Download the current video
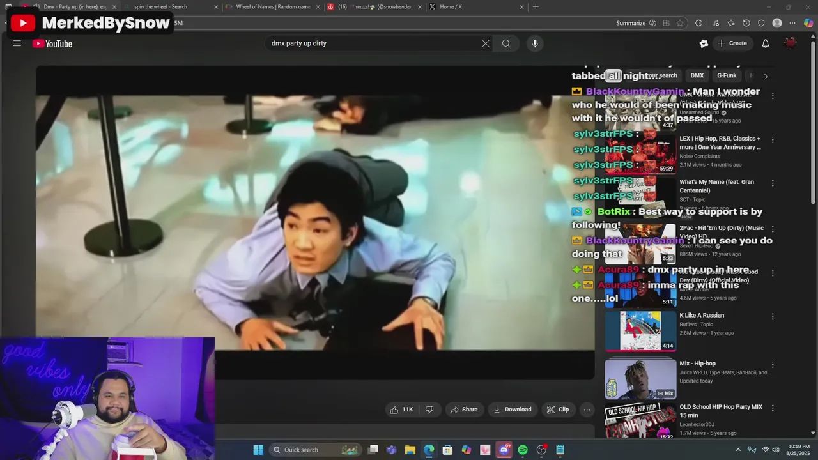 [513, 410]
